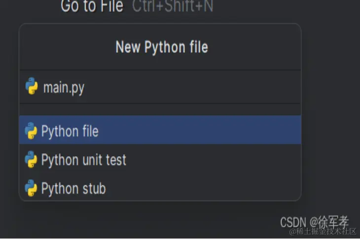Open the Go to File action

click(92, 6)
